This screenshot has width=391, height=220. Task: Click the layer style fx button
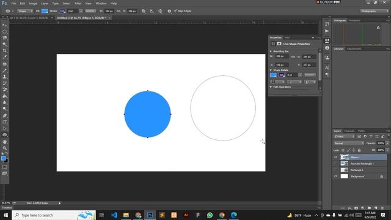[x=349, y=208]
